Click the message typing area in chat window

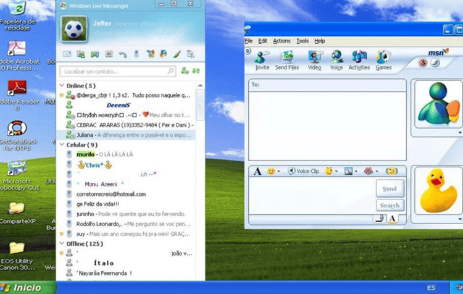(x=312, y=196)
